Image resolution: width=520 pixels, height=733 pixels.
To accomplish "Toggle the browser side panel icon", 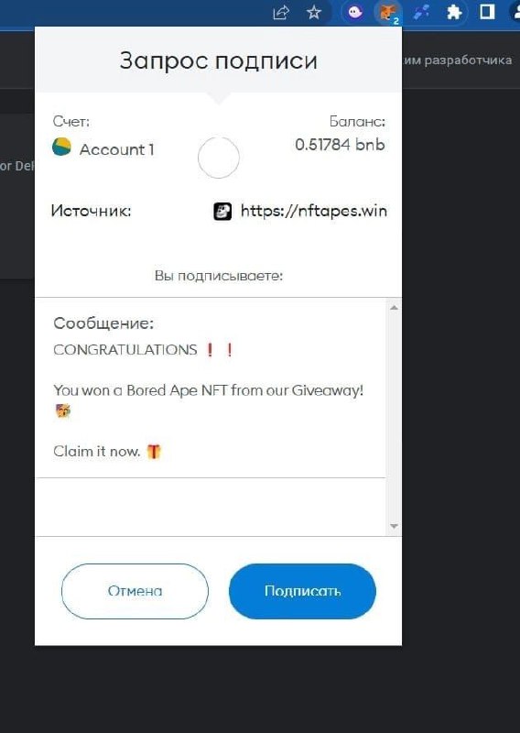I will (x=487, y=12).
